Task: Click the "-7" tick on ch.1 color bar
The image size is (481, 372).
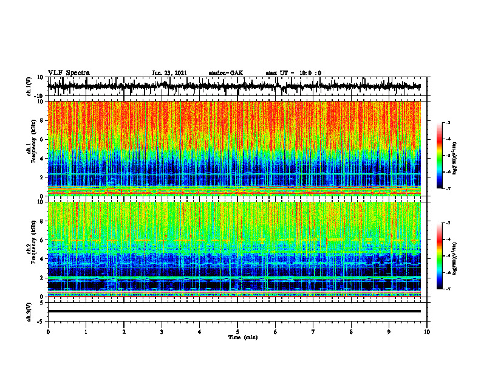Action: 448,188
